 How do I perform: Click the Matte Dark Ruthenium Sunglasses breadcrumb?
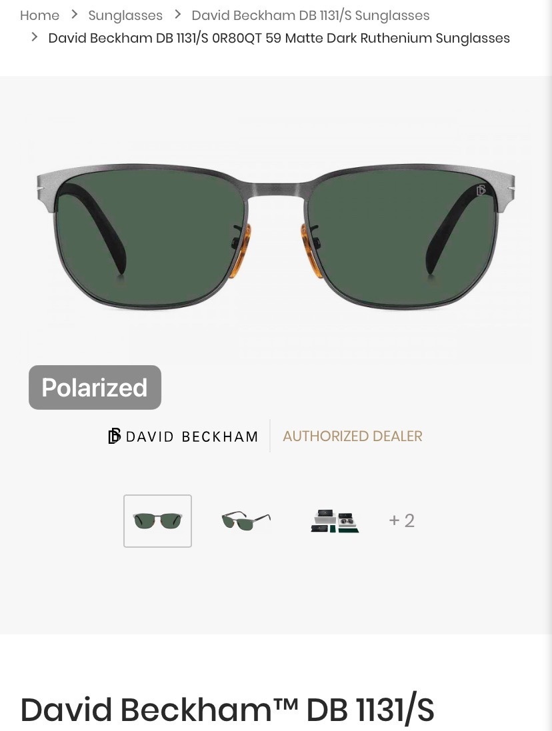tap(279, 38)
